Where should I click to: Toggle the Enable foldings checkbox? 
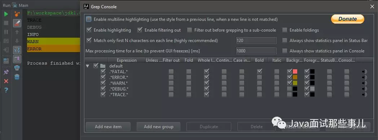coord(285,30)
